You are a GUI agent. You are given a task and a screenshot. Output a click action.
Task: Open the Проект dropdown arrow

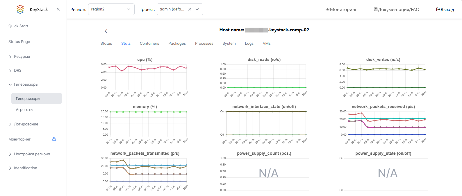pos(197,9)
